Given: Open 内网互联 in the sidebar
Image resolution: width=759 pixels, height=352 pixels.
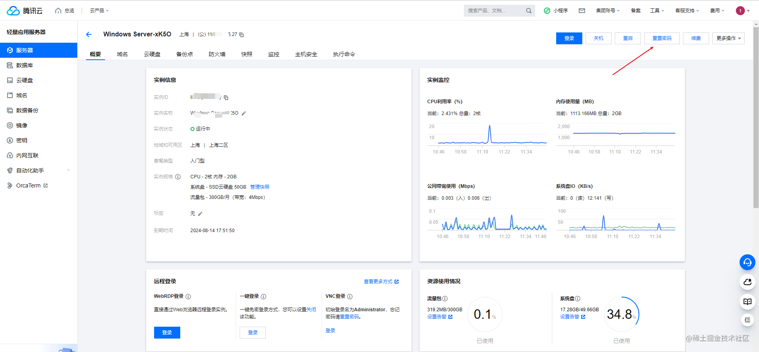Looking at the screenshot, I should (38, 155).
